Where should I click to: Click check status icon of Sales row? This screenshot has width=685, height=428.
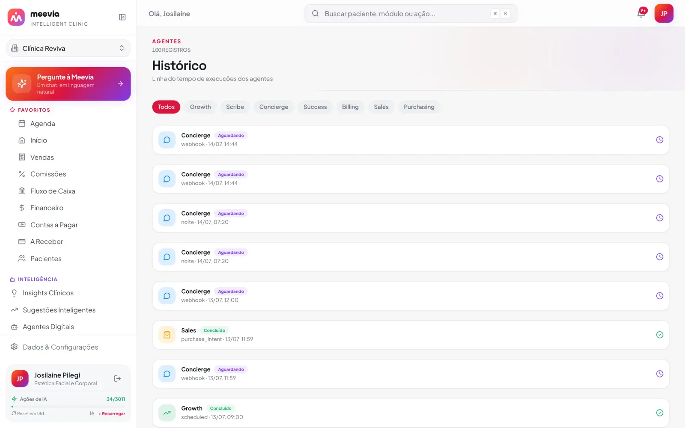click(x=659, y=335)
